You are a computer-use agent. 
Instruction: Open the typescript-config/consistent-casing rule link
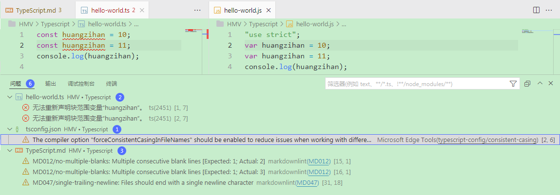click(x=487, y=140)
